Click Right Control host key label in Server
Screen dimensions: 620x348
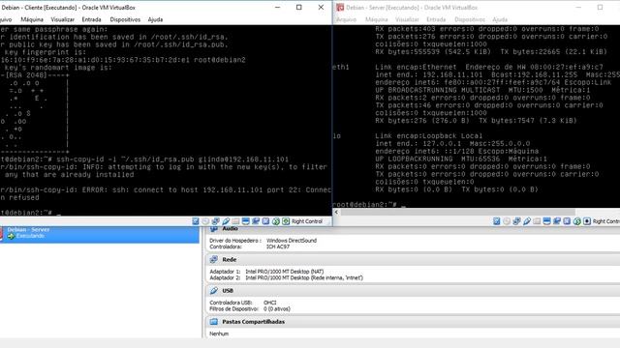click(x=606, y=221)
